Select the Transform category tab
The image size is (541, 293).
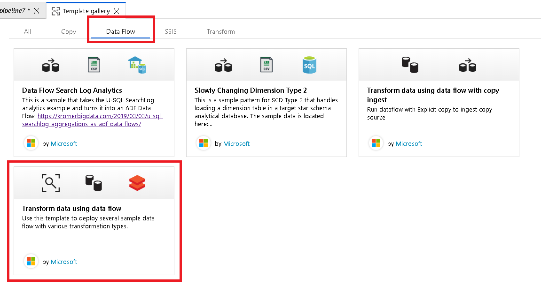tap(220, 31)
